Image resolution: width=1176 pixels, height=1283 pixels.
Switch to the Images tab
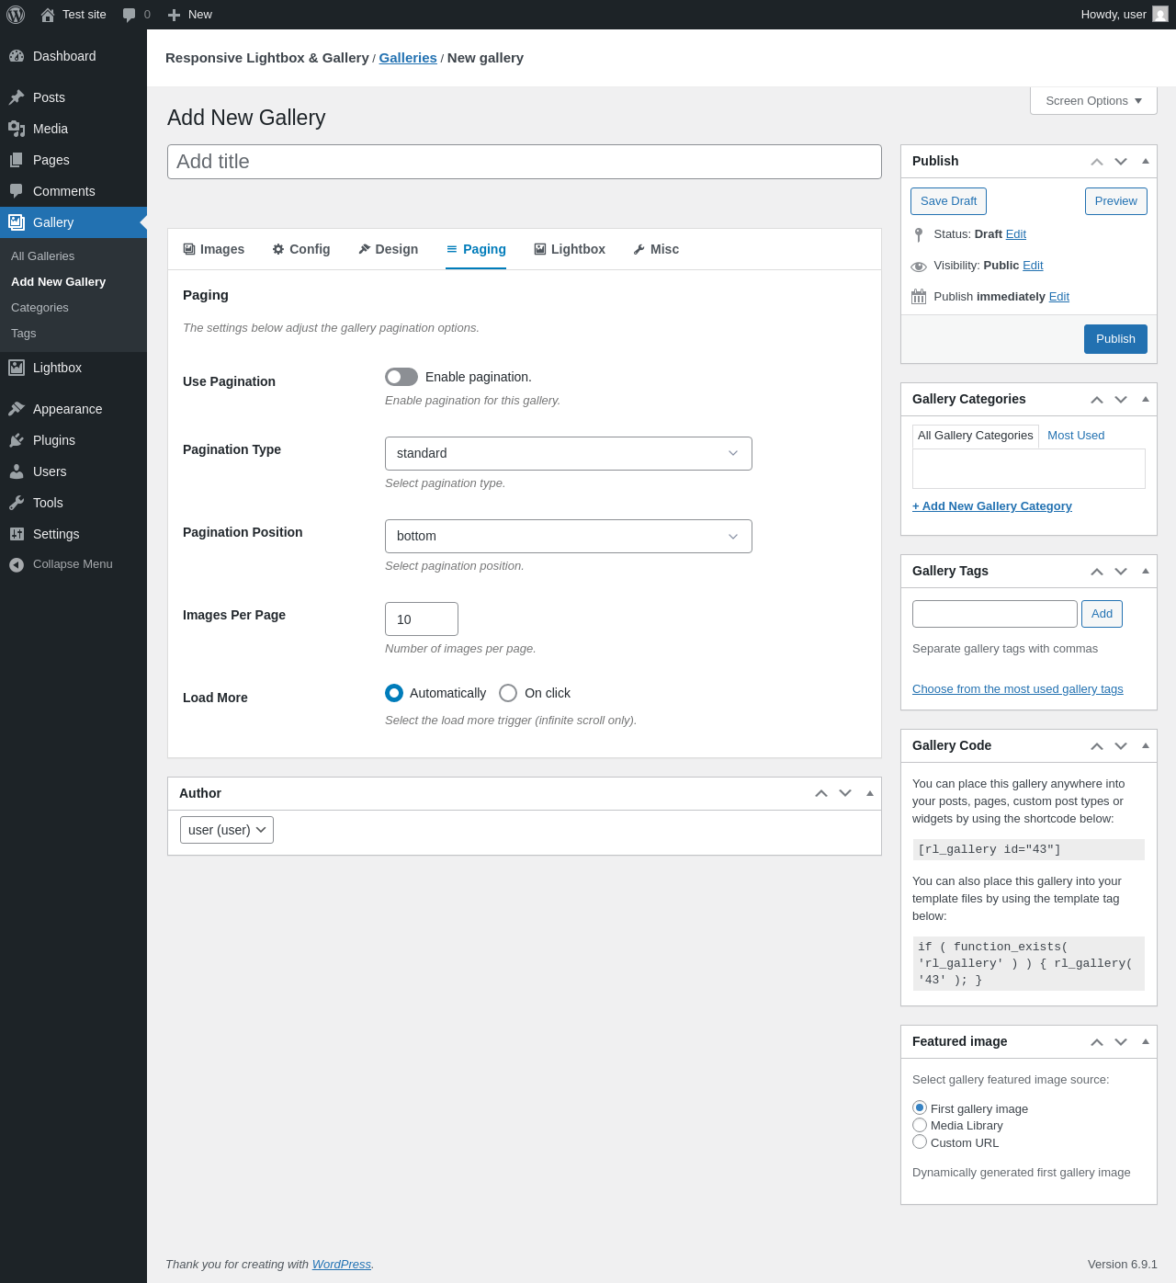214,249
